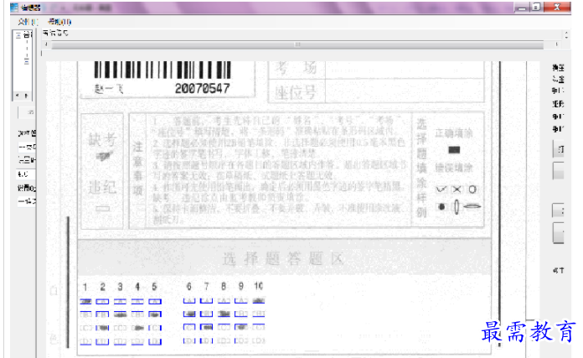This screenshot has width=583, height=358.
Task: Collapse the root node in the tree panel
Action: tap(18, 35)
